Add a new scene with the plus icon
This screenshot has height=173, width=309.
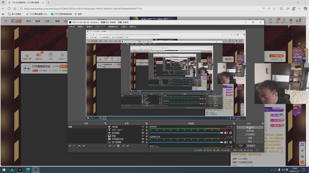pos(70,146)
